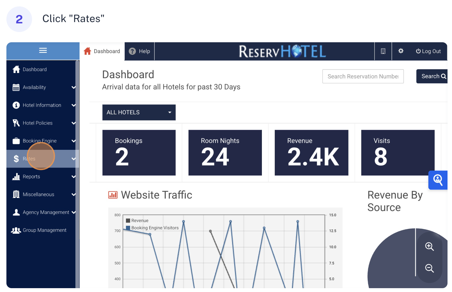
Task: Open the Group Management menu item
Action: (x=41, y=230)
